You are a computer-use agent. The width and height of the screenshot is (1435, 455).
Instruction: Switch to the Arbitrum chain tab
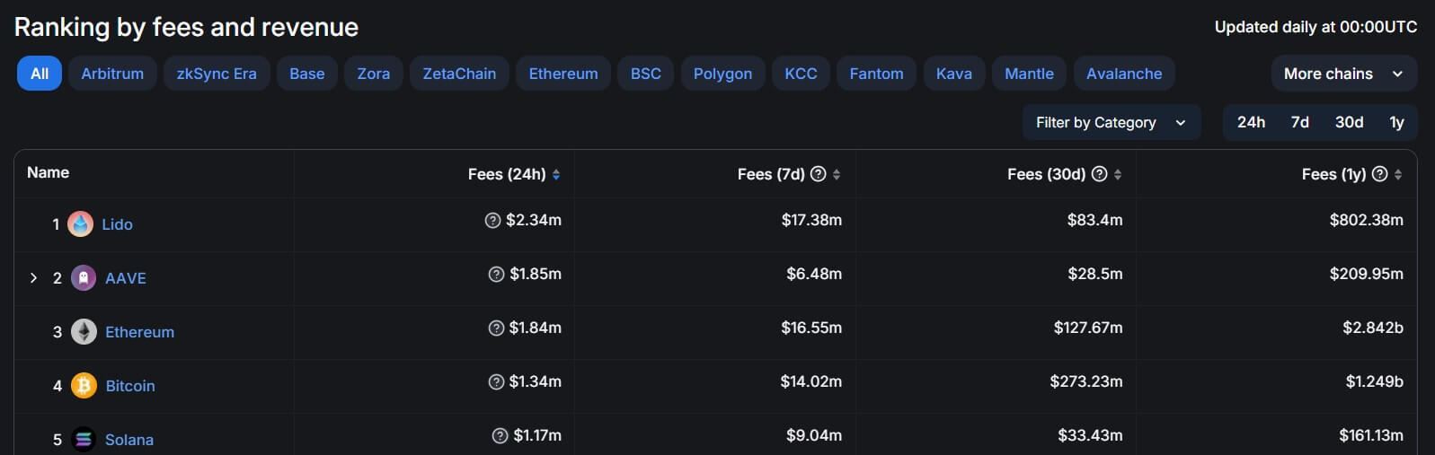112,74
